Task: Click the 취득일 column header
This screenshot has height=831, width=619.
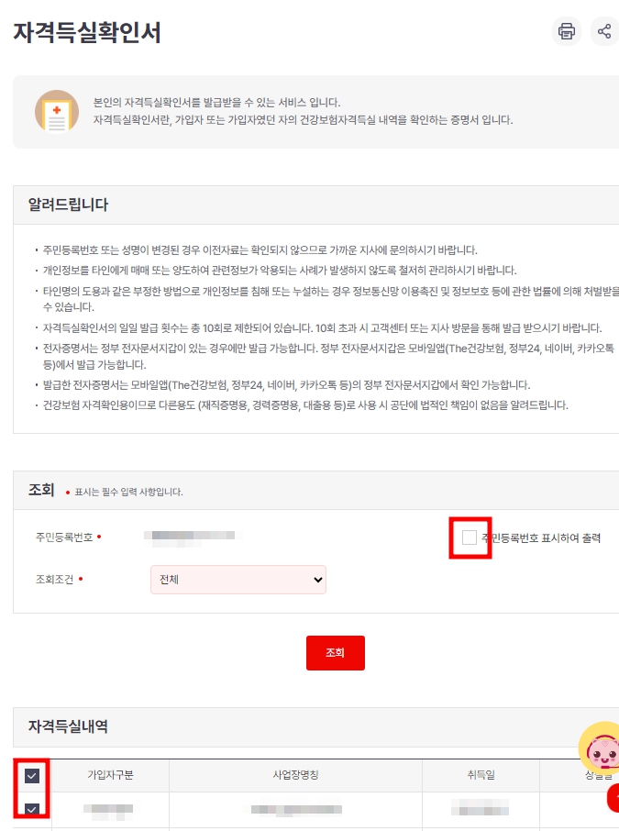Action: click(x=481, y=775)
